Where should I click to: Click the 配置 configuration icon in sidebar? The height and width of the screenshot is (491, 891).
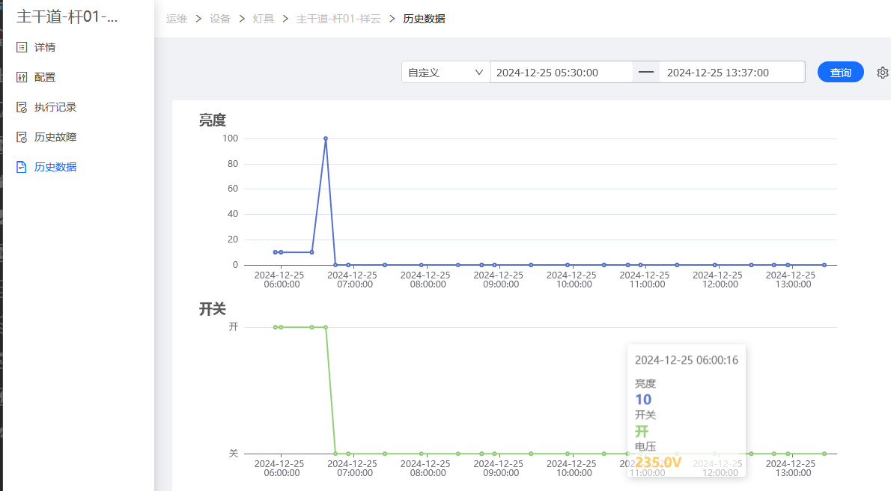coord(22,77)
